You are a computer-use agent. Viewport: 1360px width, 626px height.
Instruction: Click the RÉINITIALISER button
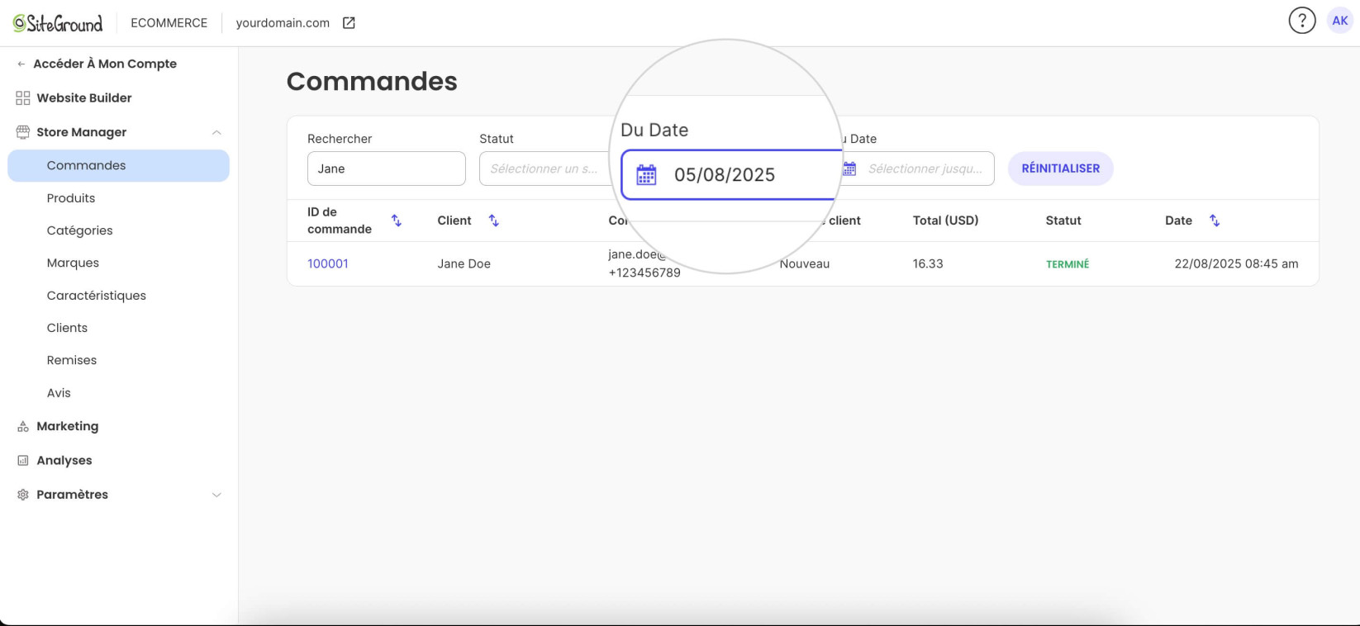pyautogui.click(x=1060, y=168)
